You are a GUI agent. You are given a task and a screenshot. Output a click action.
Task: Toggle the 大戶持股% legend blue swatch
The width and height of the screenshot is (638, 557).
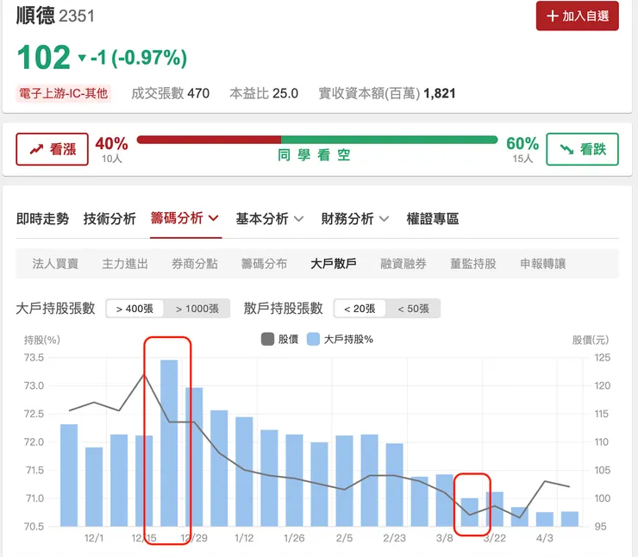click(313, 339)
